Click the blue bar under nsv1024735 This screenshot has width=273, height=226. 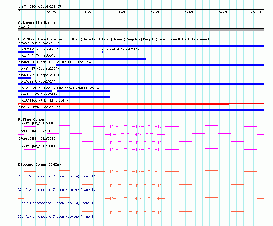(x=35, y=91)
